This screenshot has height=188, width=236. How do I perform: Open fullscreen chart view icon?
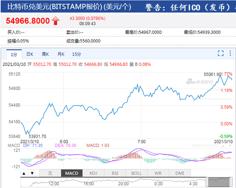[x=221, y=53]
